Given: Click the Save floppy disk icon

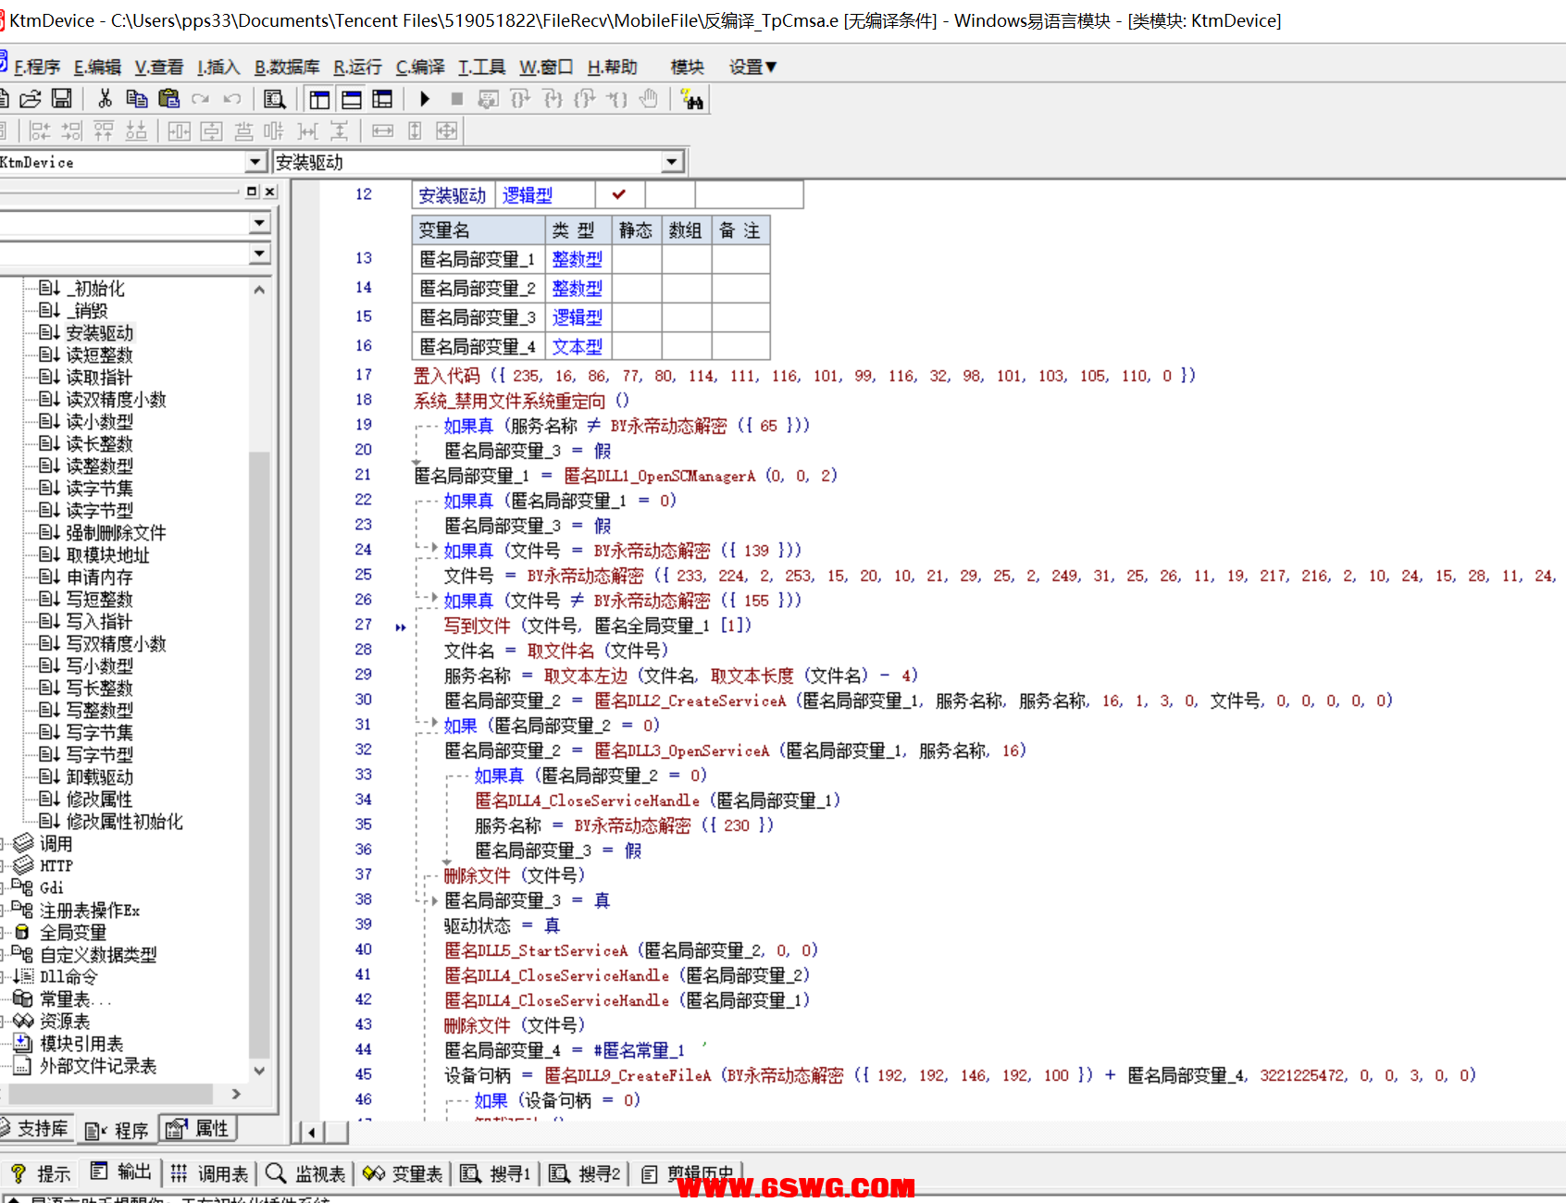Looking at the screenshot, I should tap(62, 99).
